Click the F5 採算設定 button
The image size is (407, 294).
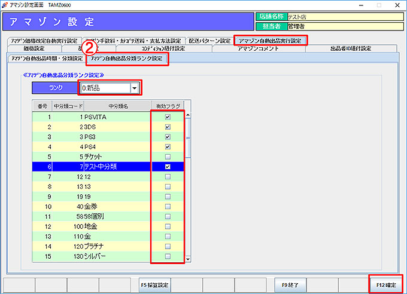point(155,285)
